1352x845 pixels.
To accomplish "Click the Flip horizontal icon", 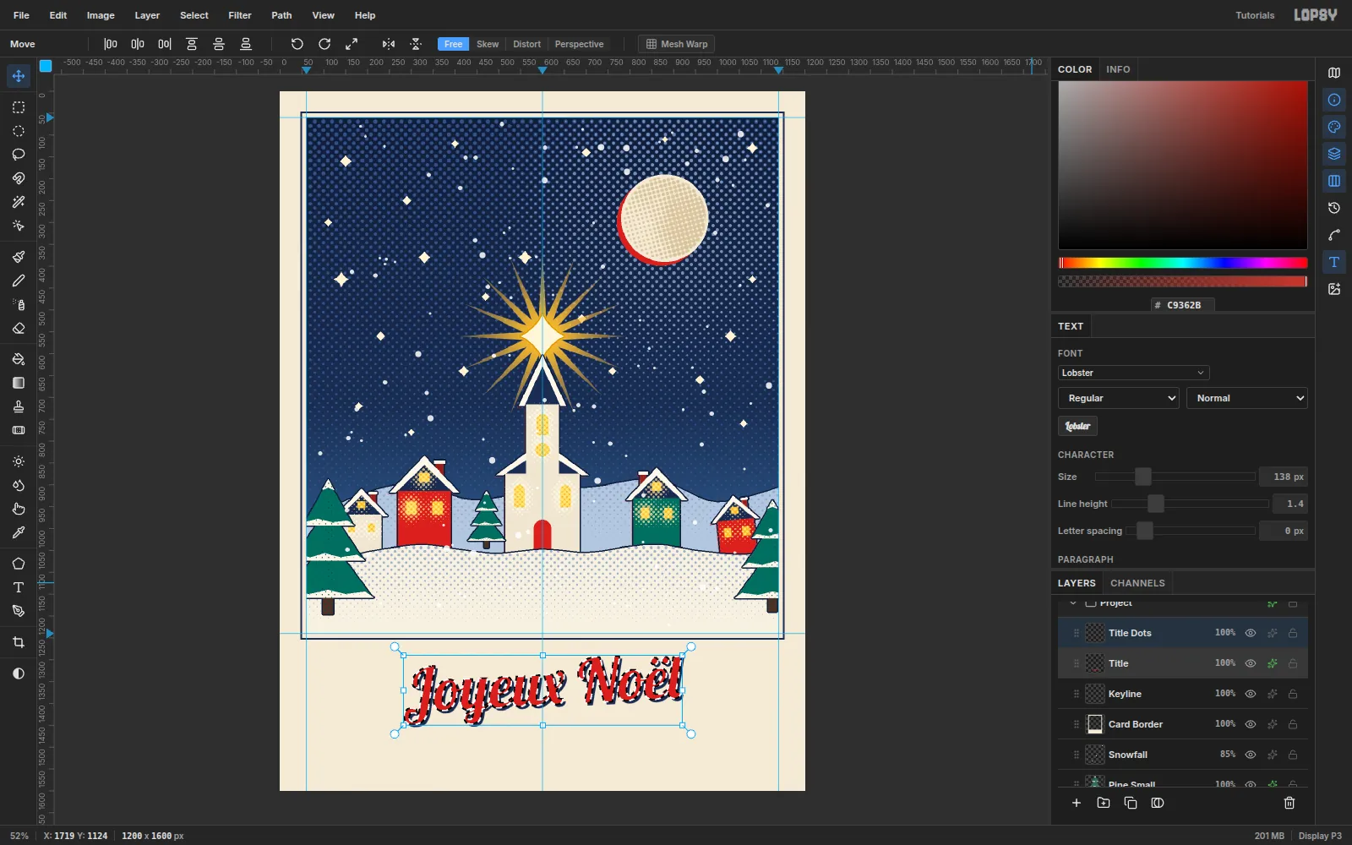I will coord(389,44).
